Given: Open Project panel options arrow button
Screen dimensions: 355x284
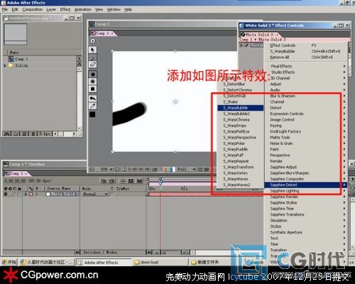Looking at the screenshot, I should 79,58.
